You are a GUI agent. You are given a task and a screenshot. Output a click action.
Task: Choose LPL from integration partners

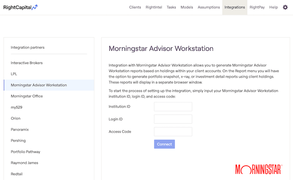click(x=14, y=74)
